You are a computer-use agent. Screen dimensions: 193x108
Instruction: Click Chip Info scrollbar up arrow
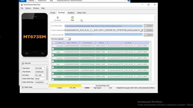[x=47, y=67]
